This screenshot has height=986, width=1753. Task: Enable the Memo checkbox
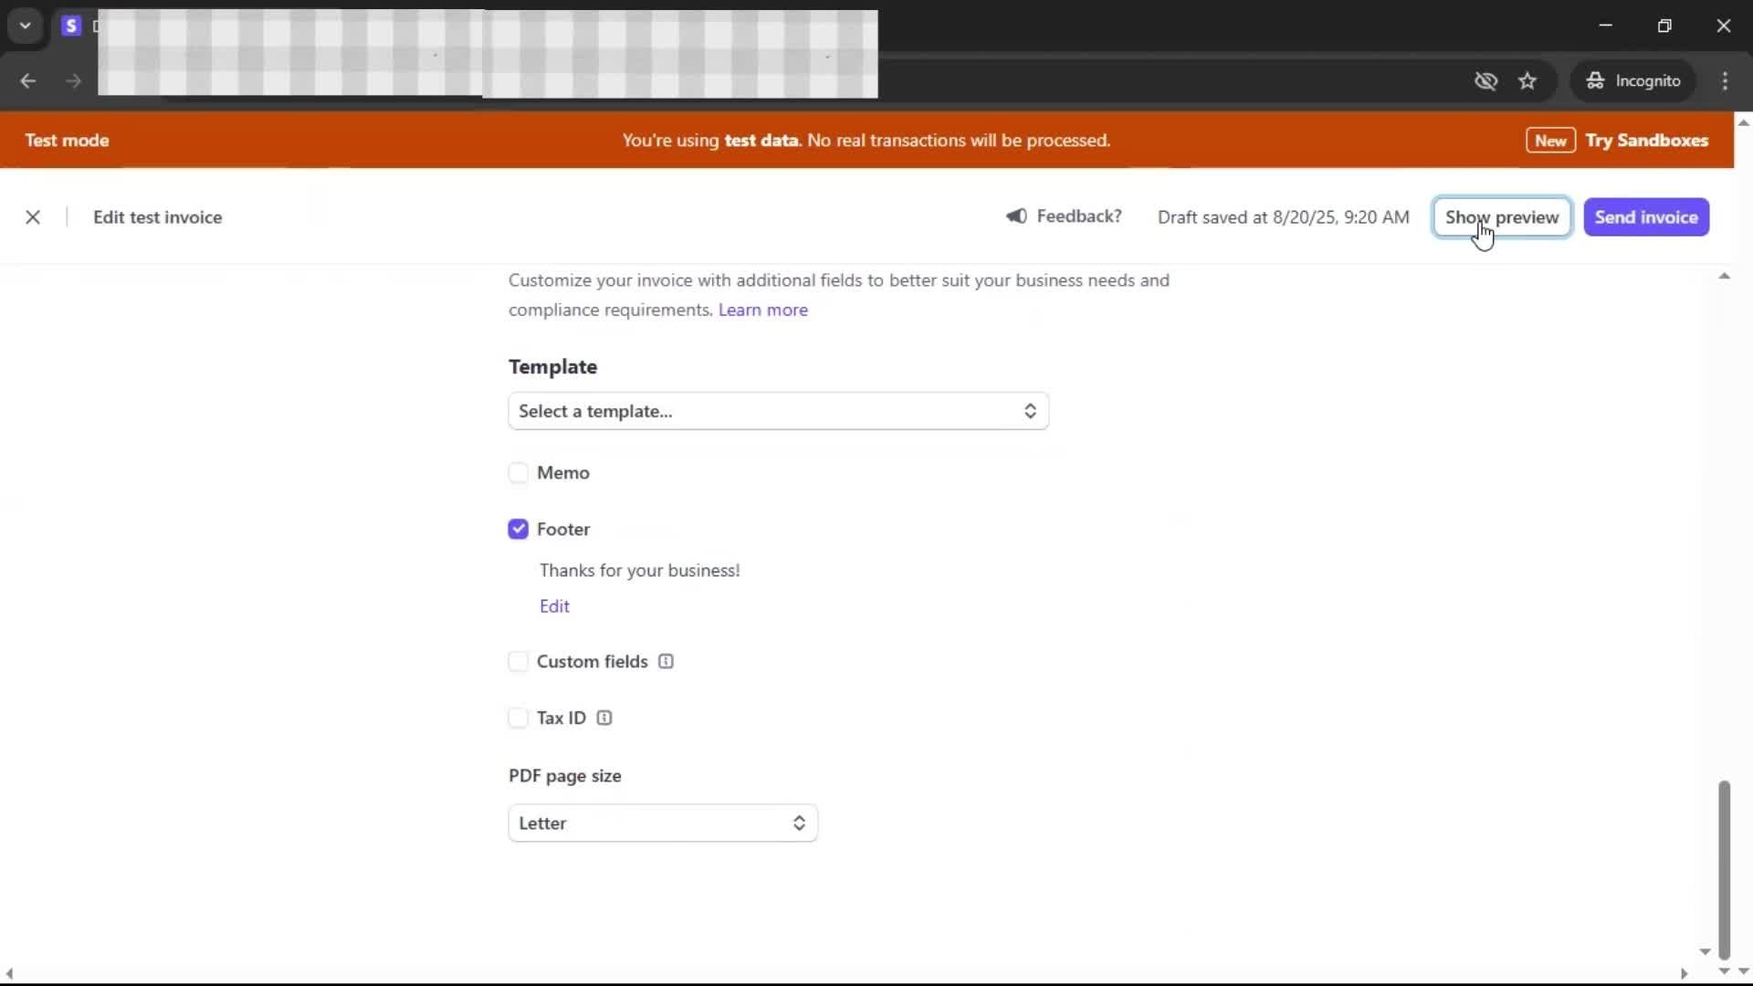[519, 473]
